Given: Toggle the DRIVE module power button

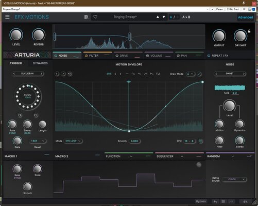Looking at the screenshot, I should coord(117,56).
